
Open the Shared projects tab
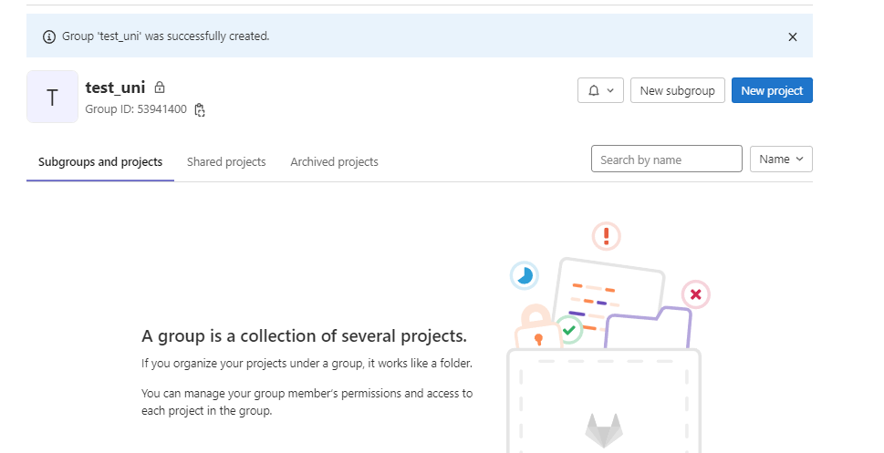pos(226,162)
